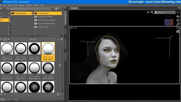The height and width of the screenshot is (102, 181).
Task: Switch to grid thumbnail view
Action: tap(59, 40)
